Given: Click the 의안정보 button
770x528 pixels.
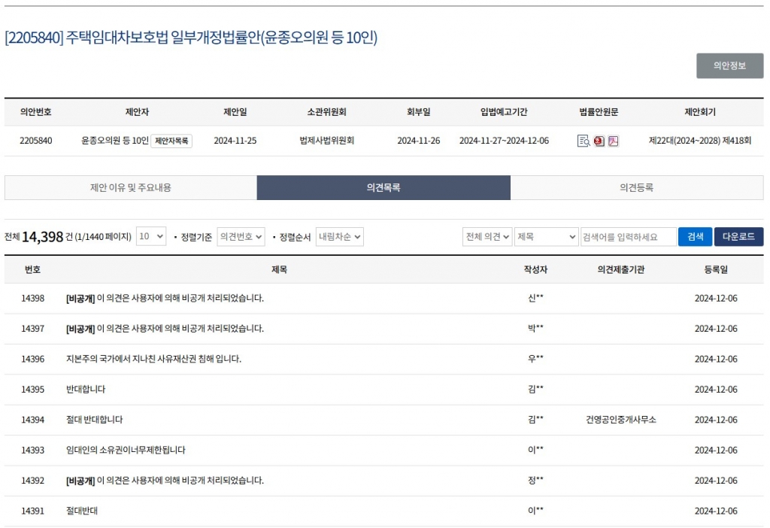Looking at the screenshot, I should [x=729, y=65].
